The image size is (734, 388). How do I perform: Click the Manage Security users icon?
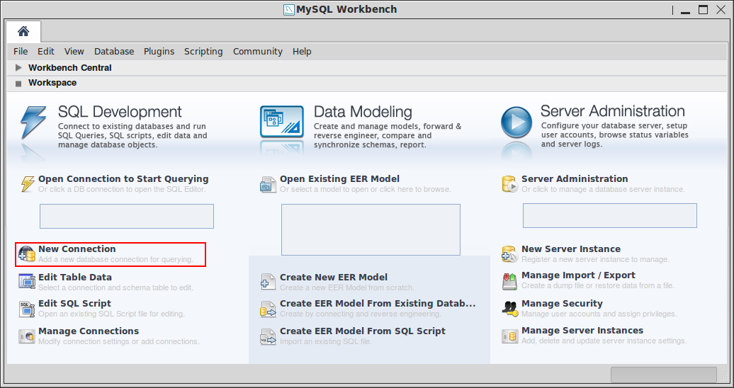click(x=510, y=309)
